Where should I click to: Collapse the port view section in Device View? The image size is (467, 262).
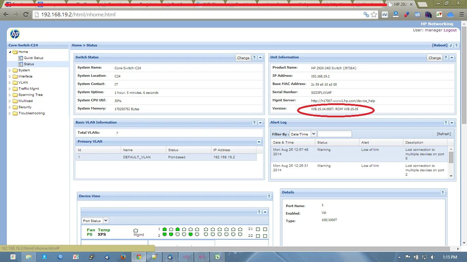(265, 212)
